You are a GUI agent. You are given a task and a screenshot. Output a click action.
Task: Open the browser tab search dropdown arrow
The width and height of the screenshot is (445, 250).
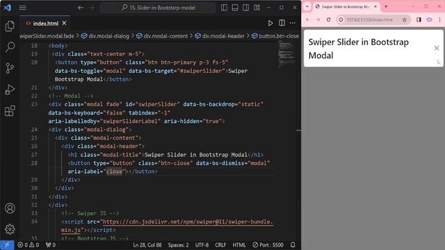click(x=307, y=6)
